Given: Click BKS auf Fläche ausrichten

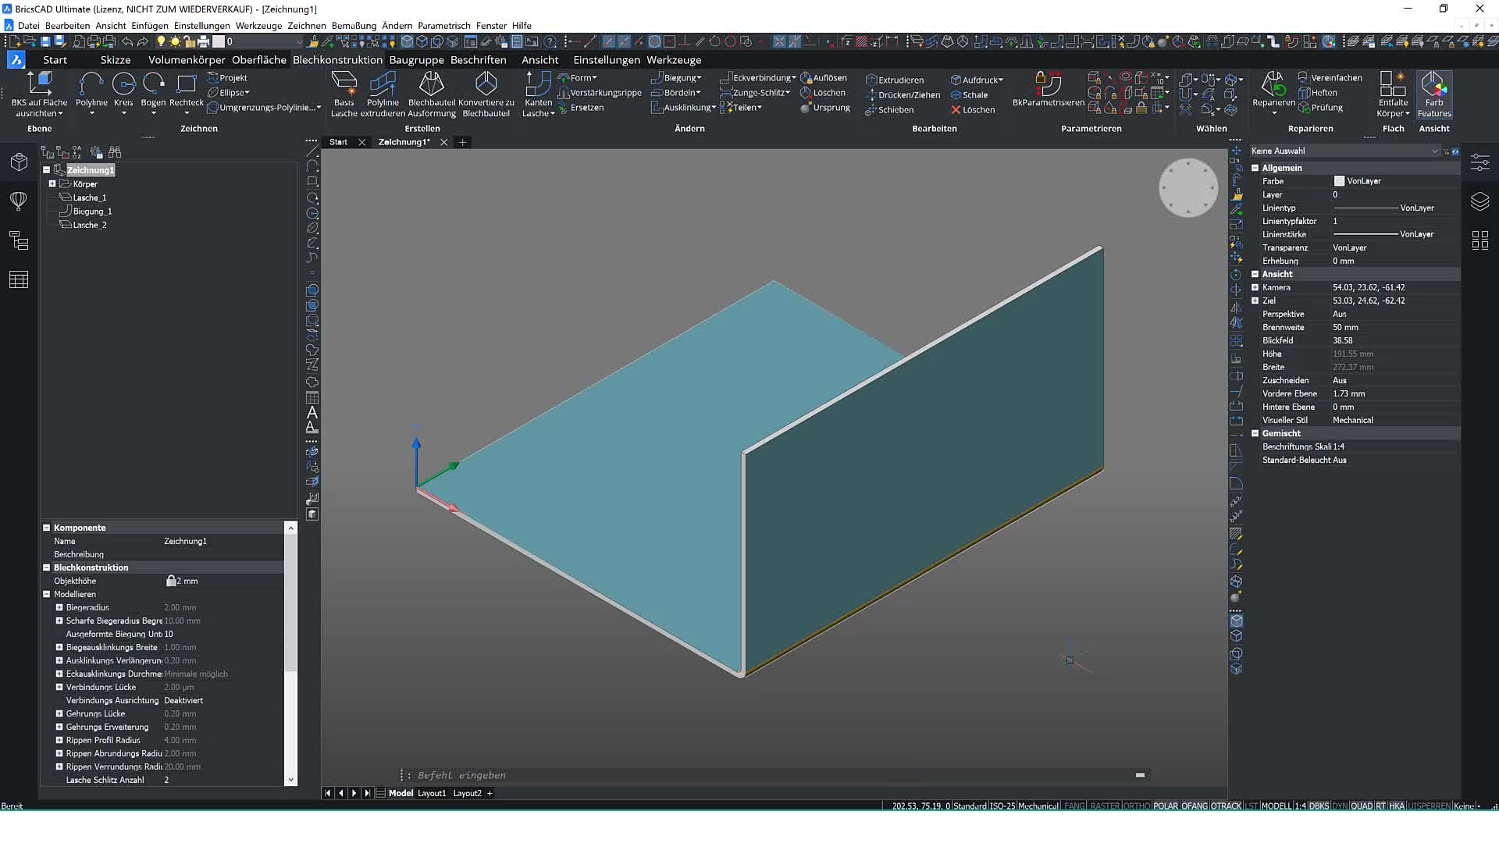Looking at the screenshot, I should click(x=39, y=94).
